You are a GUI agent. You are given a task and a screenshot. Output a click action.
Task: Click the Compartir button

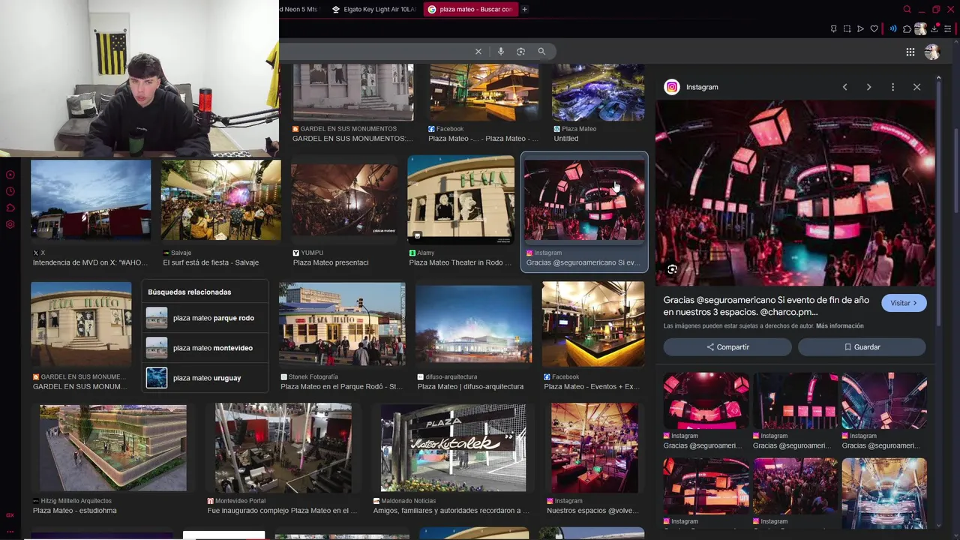pyautogui.click(x=727, y=347)
